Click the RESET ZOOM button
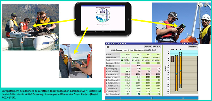Screen dimensions: 212x101 (193, 47)
